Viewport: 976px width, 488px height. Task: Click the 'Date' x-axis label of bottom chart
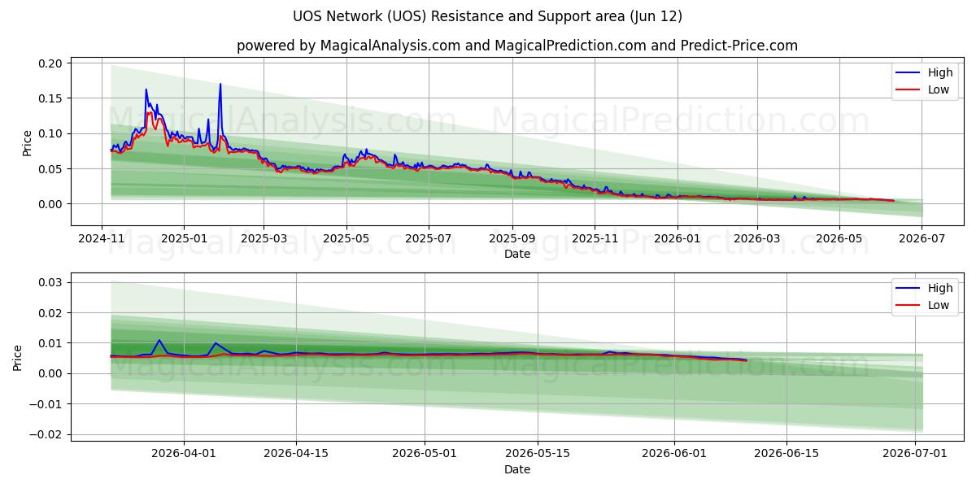[517, 469]
